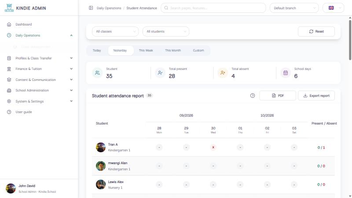
Task: Switch to the This Month tab
Action: (173, 51)
